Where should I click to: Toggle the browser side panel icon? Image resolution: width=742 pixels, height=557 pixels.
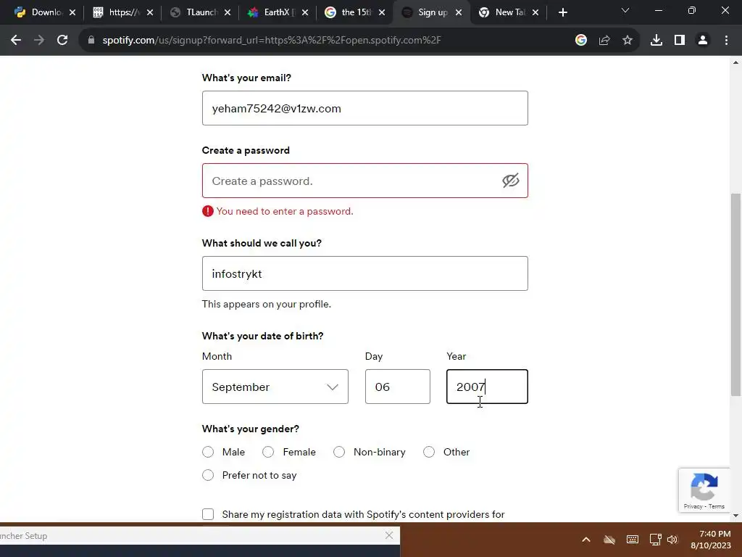[680, 41]
